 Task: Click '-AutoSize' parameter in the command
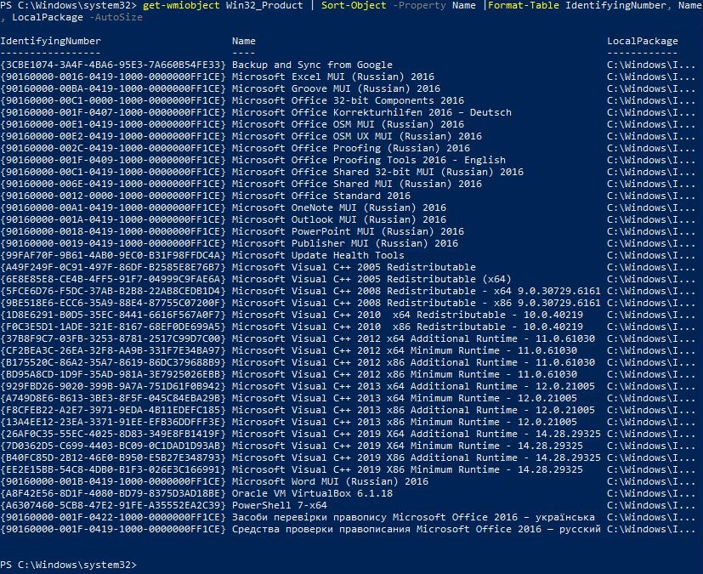(116, 18)
